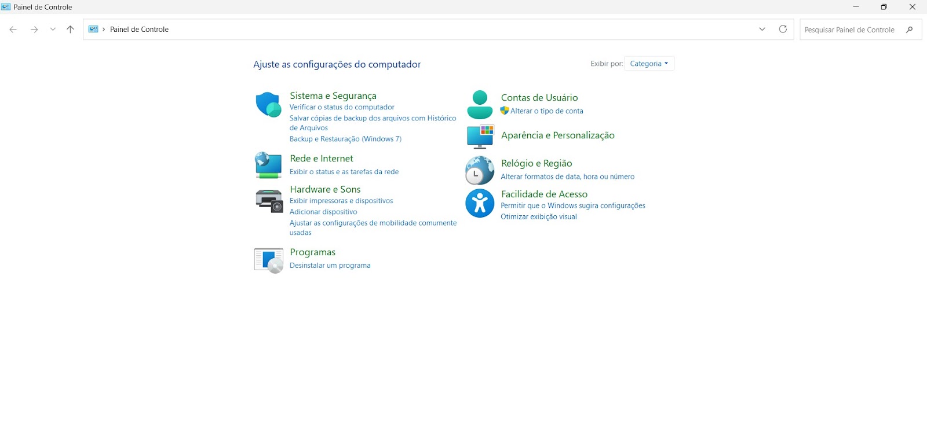Click the Rede e Internet globe icon
This screenshot has height=445, width=927.
click(x=268, y=165)
